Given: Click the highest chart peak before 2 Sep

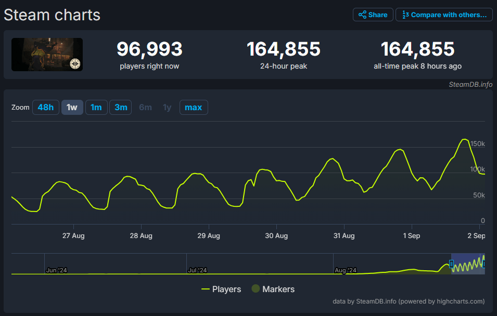Looking at the screenshot, I should point(464,139).
